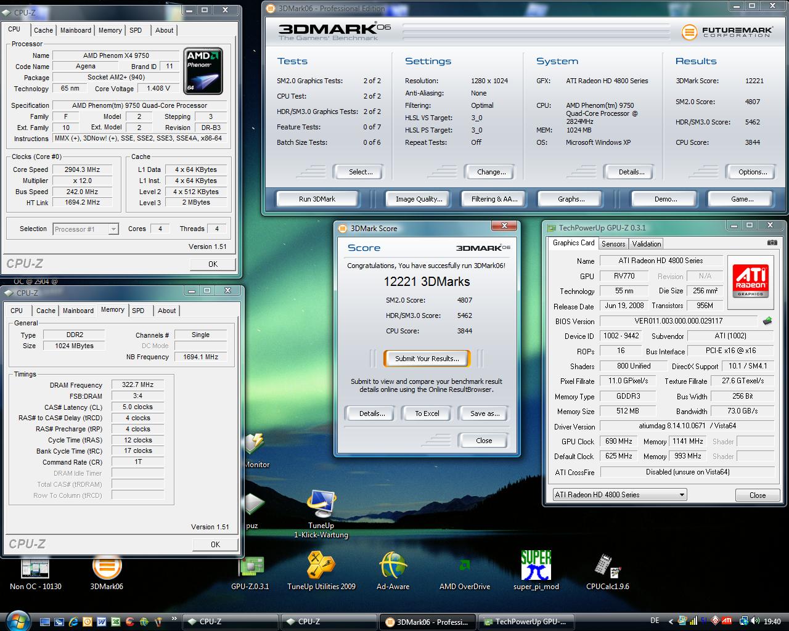Click Run 3DMark button
The image size is (789, 631).
317,198
